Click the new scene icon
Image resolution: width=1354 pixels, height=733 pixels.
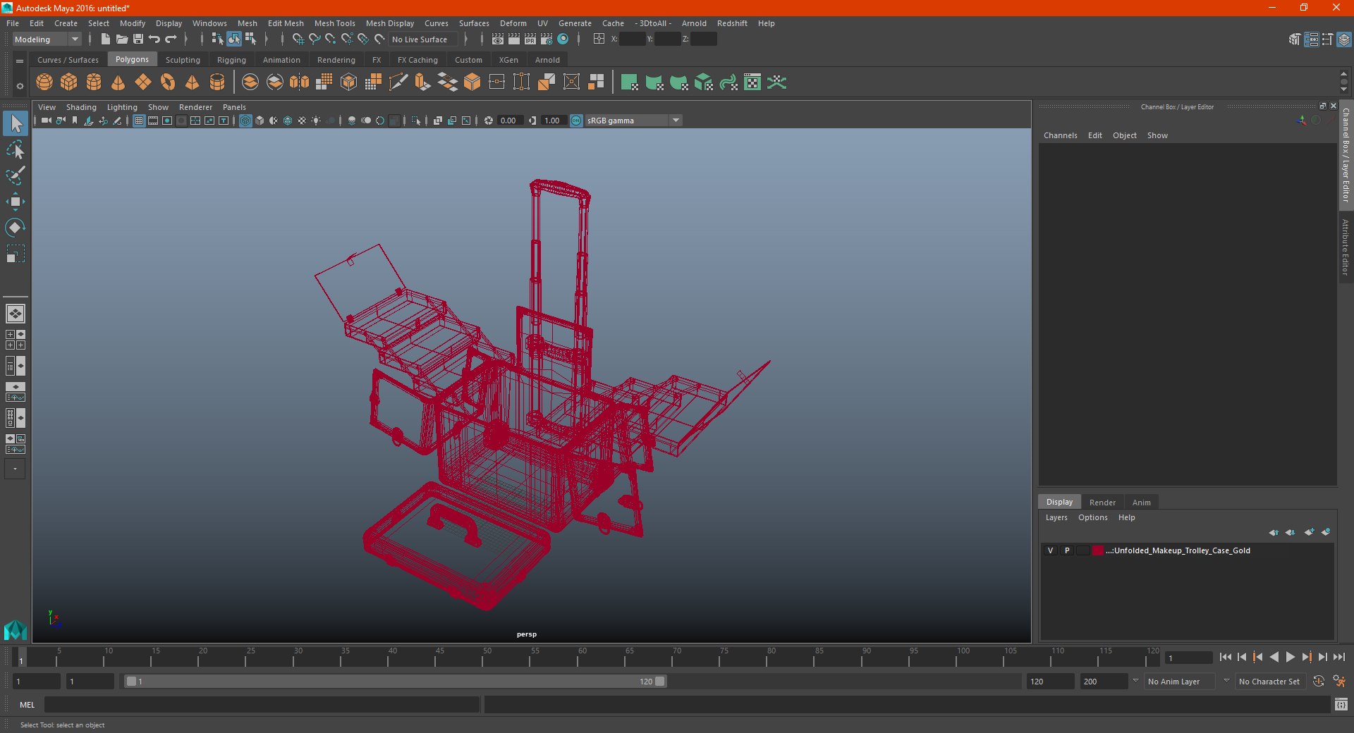pos(105,39)
